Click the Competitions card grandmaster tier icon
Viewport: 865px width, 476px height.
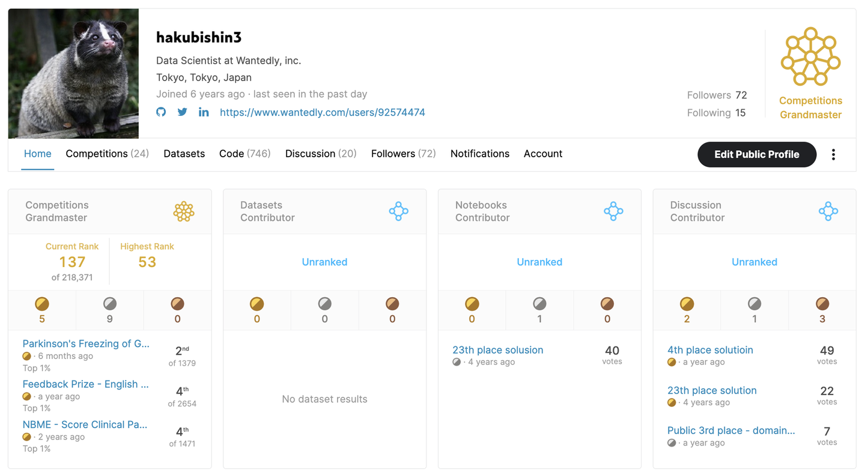click(184, 211)
